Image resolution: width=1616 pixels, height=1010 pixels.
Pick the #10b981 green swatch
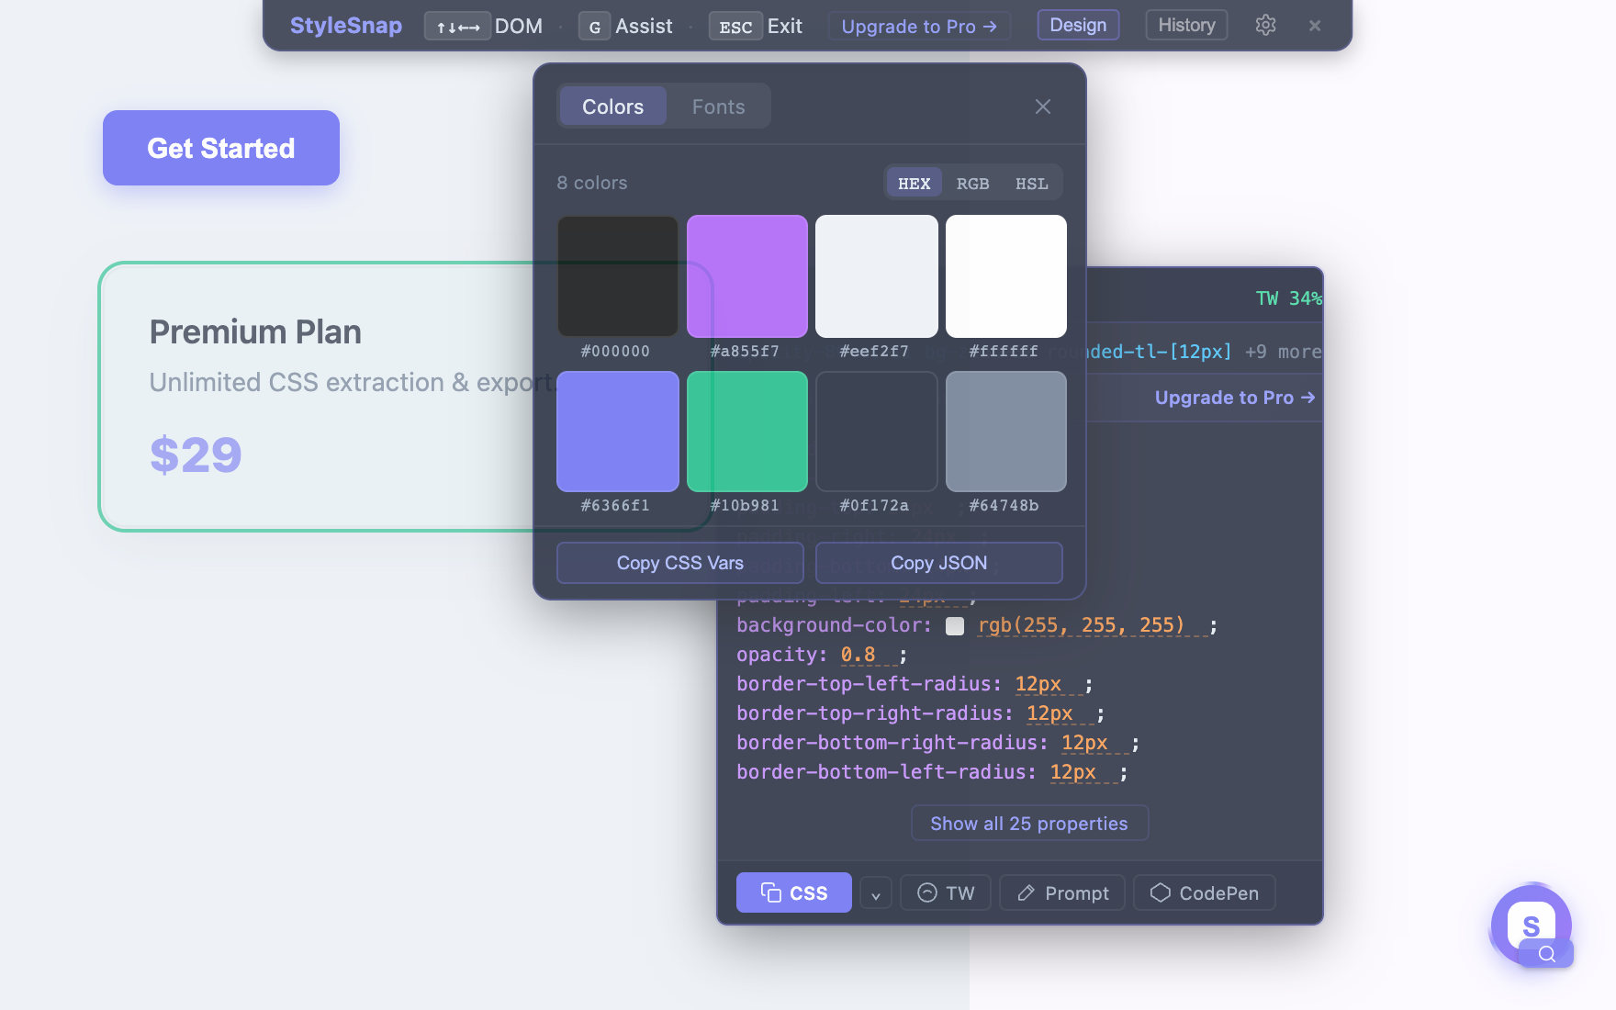point(747,432)
